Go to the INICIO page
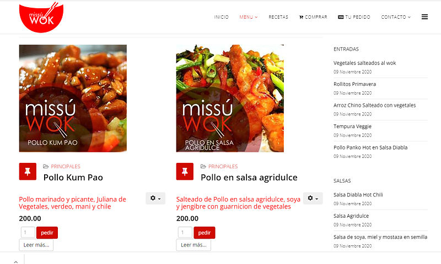 click(221, 17)
